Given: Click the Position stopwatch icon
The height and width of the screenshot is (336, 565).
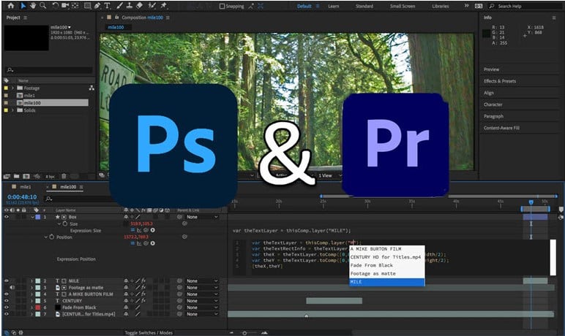Looking at the screenshot, I should pos(52,237).
